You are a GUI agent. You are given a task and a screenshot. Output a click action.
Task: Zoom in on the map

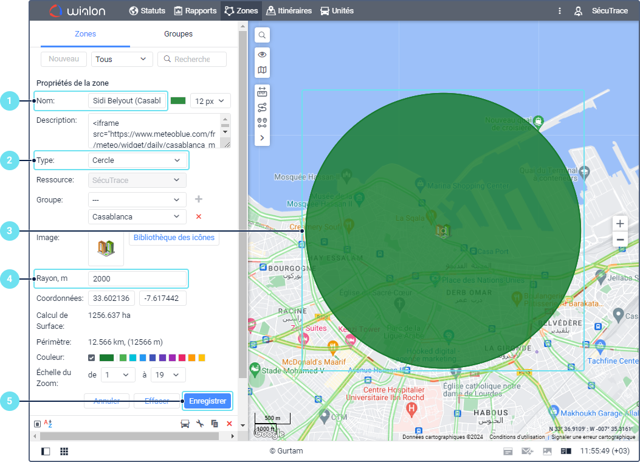[620, 224]
